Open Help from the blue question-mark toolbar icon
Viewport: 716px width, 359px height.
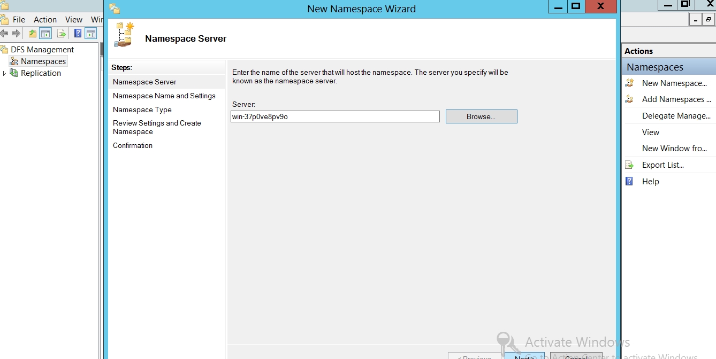(x=78, y=34)
